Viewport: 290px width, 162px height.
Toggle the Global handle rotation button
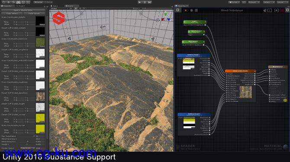pos(48,2)
